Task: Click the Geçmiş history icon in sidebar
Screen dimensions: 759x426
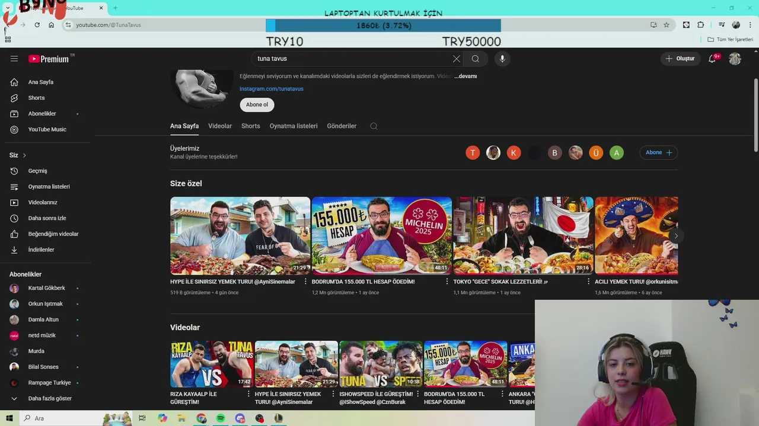Action: click(x=14, y=171)
